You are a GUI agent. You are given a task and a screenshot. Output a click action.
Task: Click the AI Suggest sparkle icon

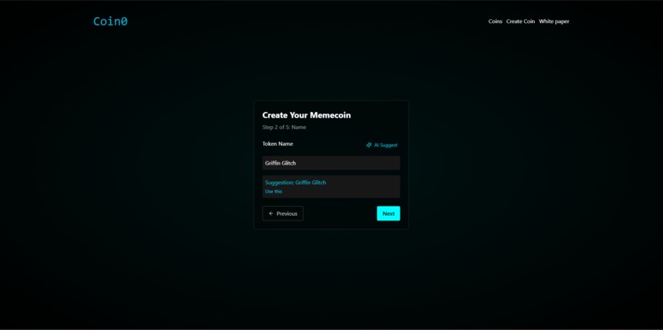tap(369, 145)
